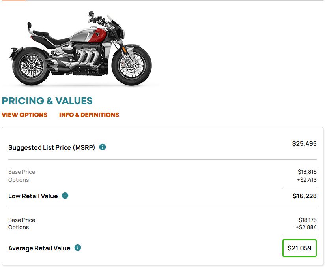This screenshot has height=267, width=325.
Task: Click the +$2,884 options amount
Action: 306,227
